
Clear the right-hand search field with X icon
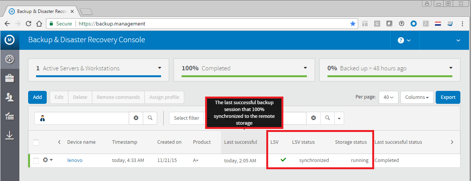pos(313,118)
